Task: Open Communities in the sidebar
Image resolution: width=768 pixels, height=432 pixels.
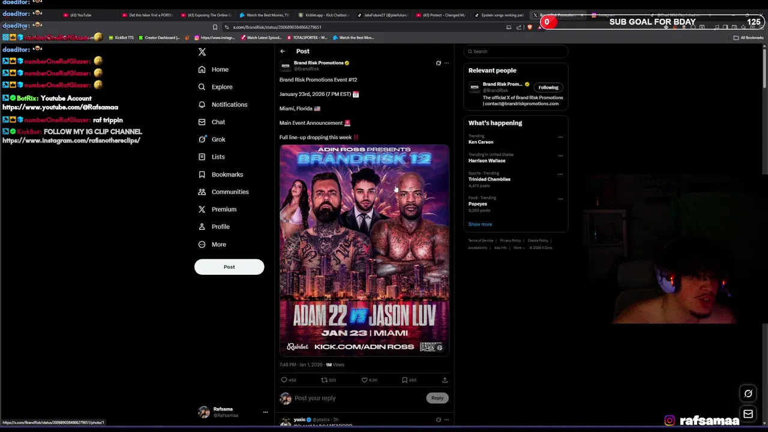Action: pos(223,191)
